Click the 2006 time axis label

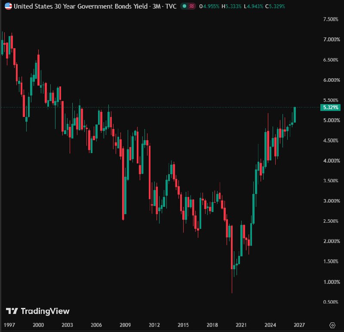(x=96, y=325)
